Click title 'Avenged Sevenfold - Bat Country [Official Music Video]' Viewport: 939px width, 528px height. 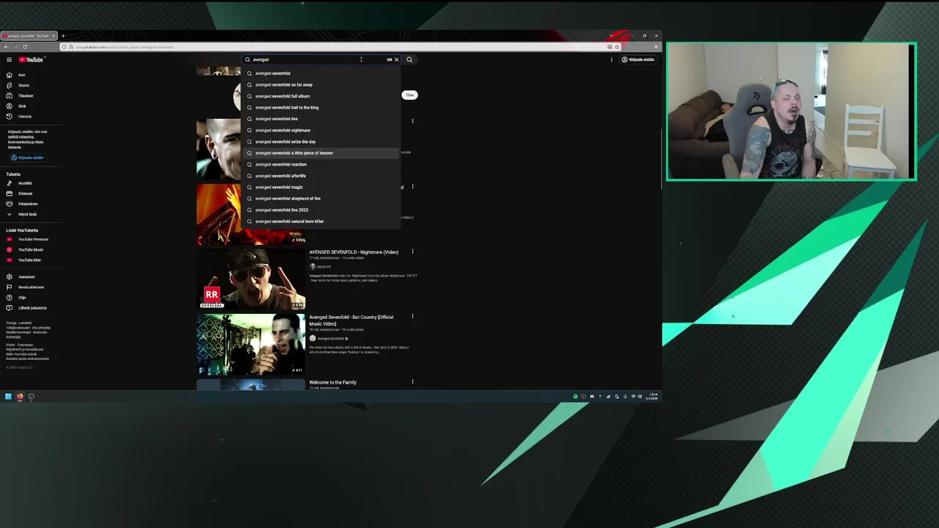click(x=351, y=320)
